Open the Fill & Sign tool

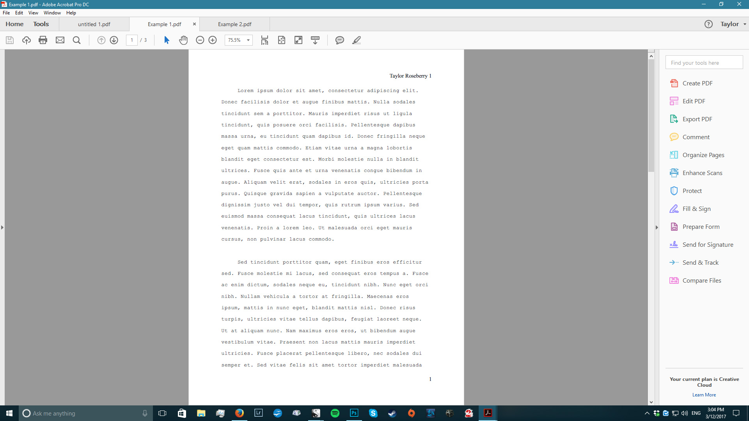click(x=690, y=209)
